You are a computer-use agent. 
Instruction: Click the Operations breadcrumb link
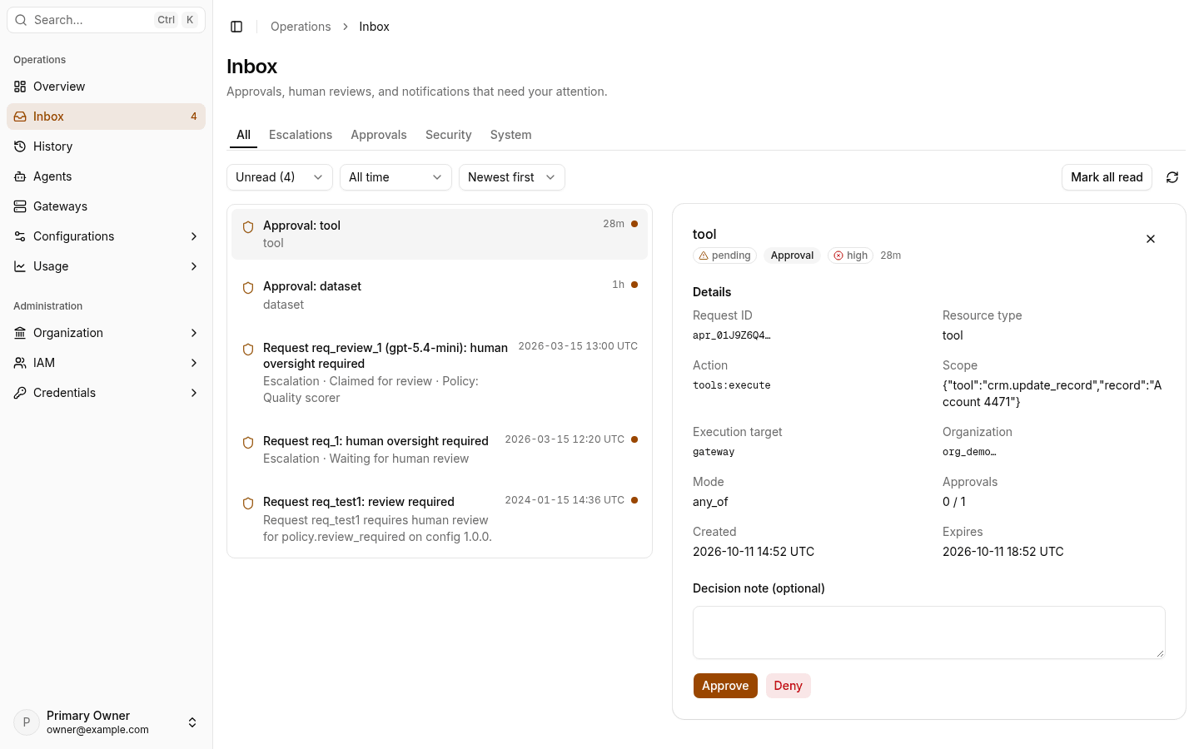pyautogui.click(x=301, y=27)
